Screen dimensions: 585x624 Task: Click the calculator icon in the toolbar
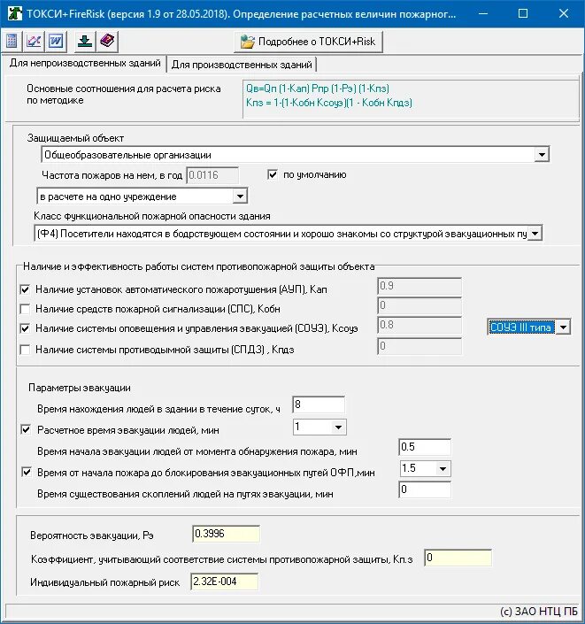click(12, 41)
